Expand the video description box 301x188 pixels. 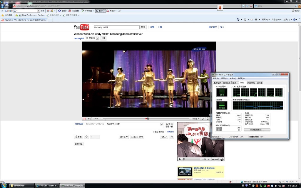(161, 124)
